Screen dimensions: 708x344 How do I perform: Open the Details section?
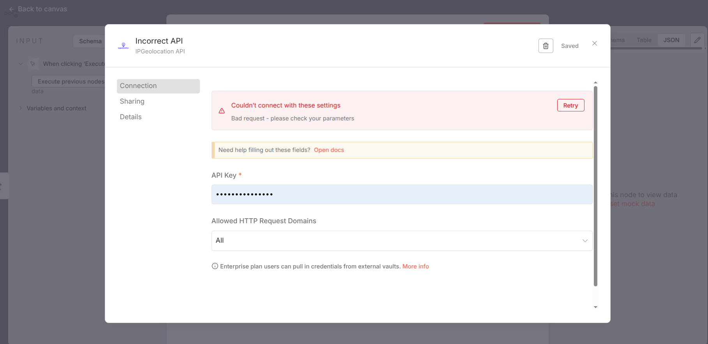tap(131, 117)
